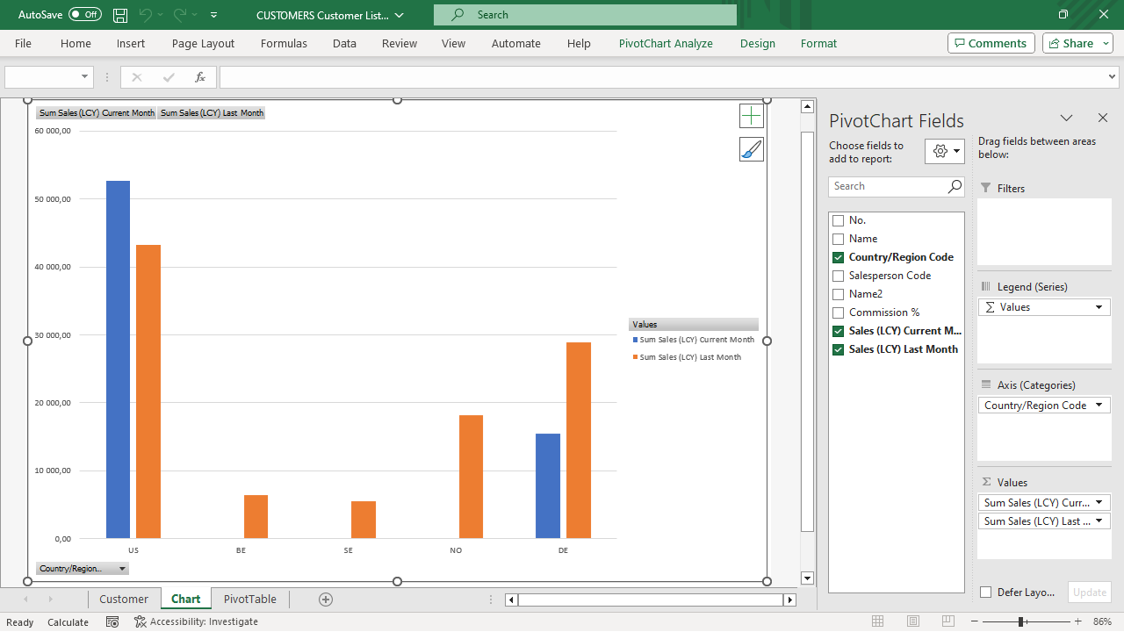Open the Formulas ribbon tab
Viewport: 1124px width, 632px height.
point(284,43)
